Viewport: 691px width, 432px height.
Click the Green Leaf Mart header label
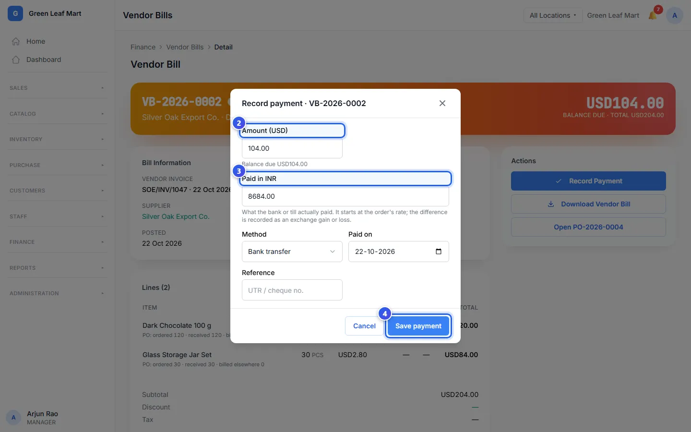point(613,15)
